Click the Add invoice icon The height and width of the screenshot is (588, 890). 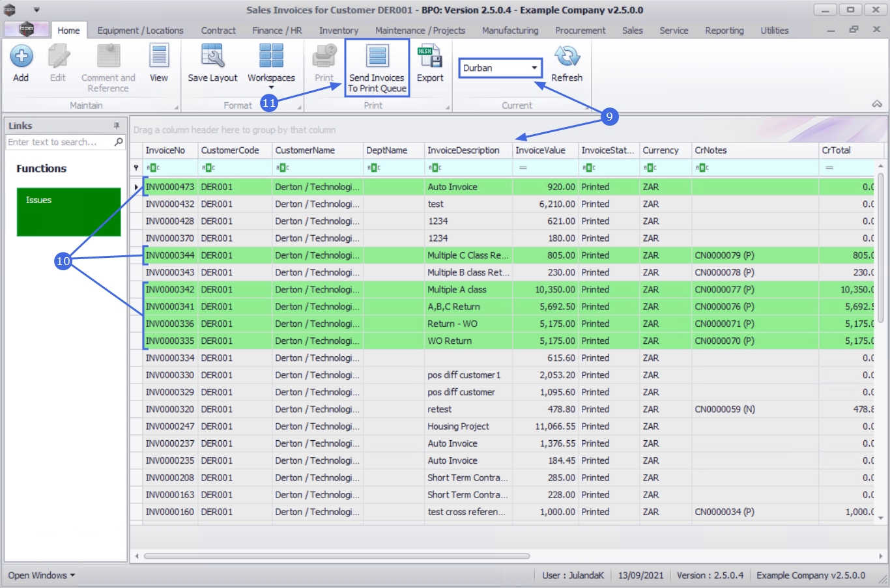click(21, 57)
